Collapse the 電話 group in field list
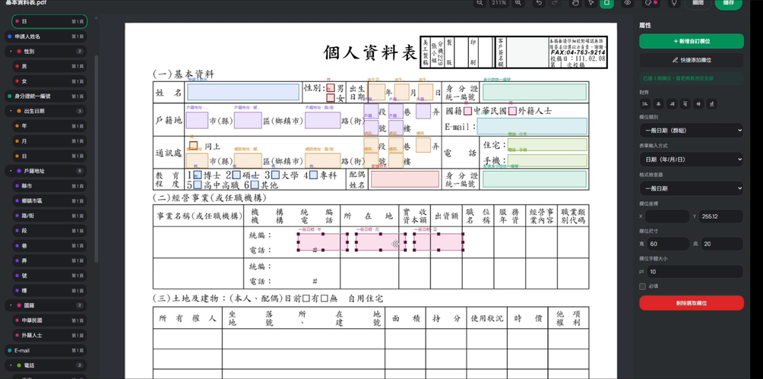Viewport: 763px width, 379px height. coord(11,365)
